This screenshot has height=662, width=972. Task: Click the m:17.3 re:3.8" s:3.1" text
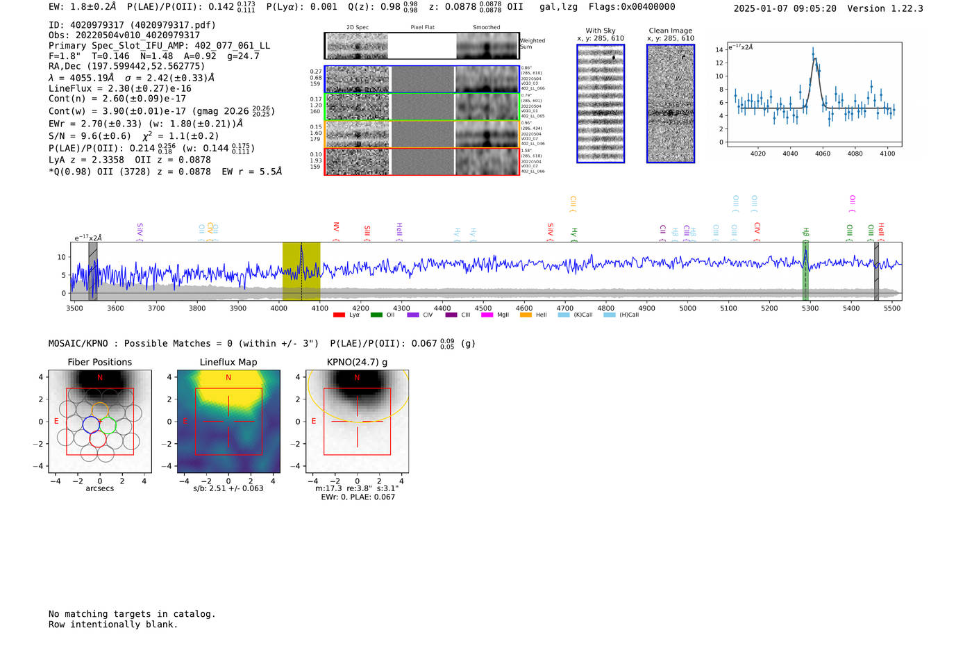click(x=357, y=488)
